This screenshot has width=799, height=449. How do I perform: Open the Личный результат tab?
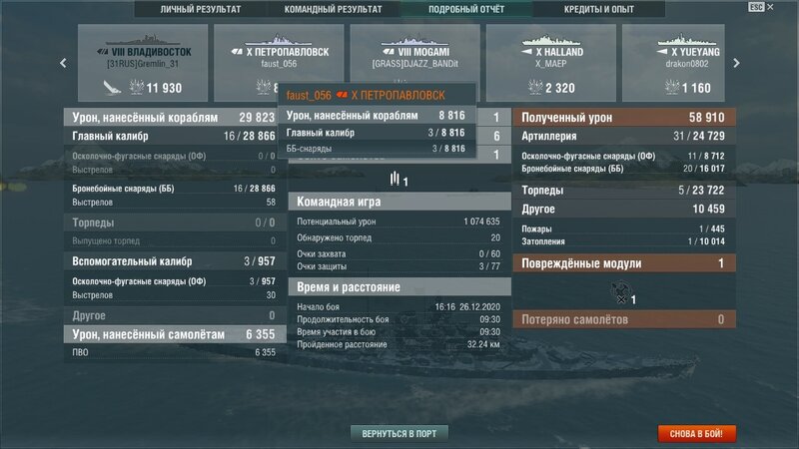(x=201, y=9)
